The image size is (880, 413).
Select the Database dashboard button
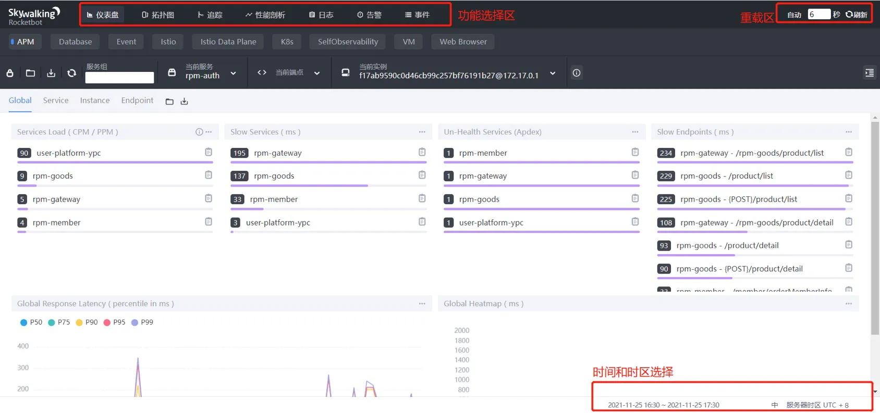75,42
